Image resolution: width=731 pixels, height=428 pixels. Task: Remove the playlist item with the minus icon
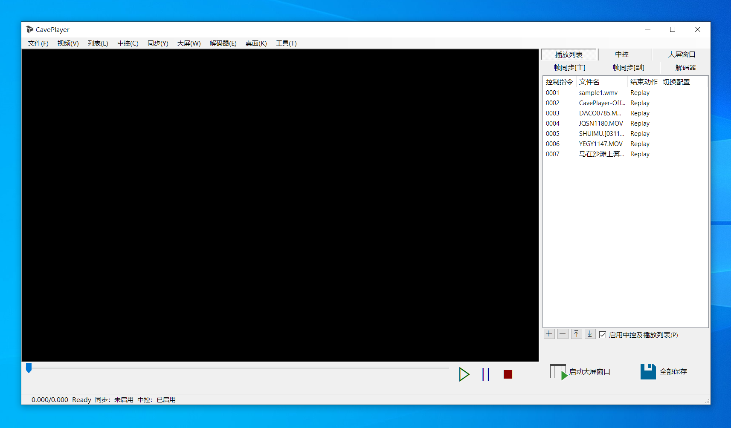[x=563, y=334]
